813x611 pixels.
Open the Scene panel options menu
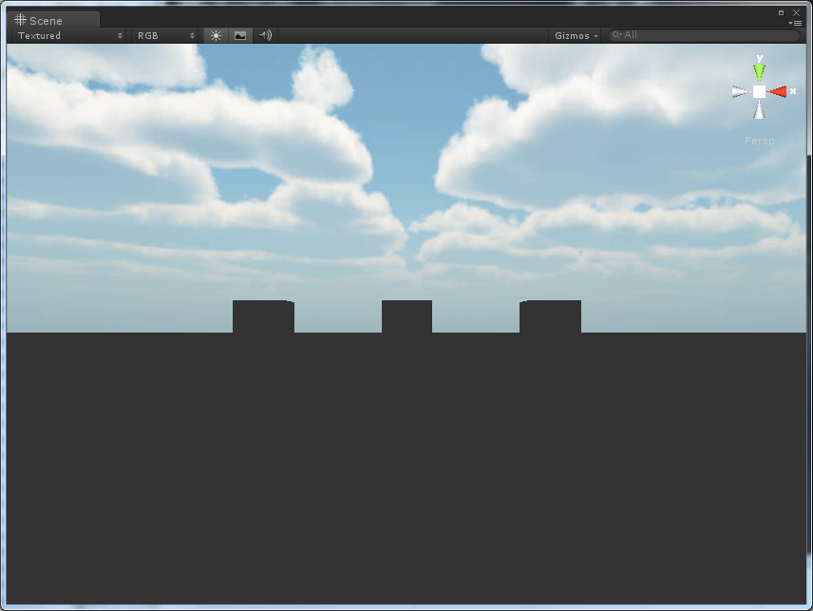tap(796, 24)
